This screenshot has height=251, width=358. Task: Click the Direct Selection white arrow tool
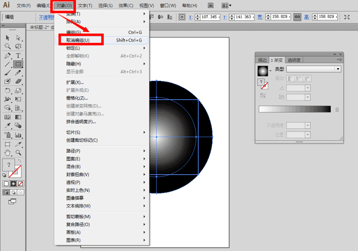(x=18, y=38)
